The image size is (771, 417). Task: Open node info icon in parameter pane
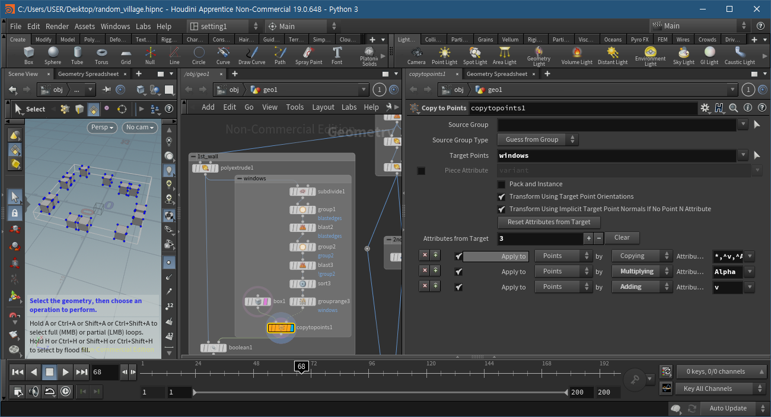pos(747,108)
